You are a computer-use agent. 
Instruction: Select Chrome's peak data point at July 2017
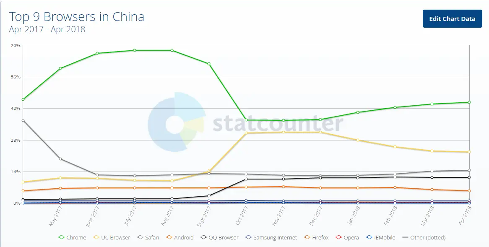134,50
